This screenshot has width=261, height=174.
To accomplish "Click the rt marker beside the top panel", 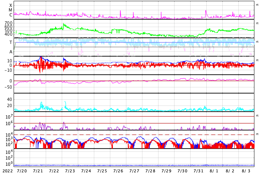I will (257, 5).
